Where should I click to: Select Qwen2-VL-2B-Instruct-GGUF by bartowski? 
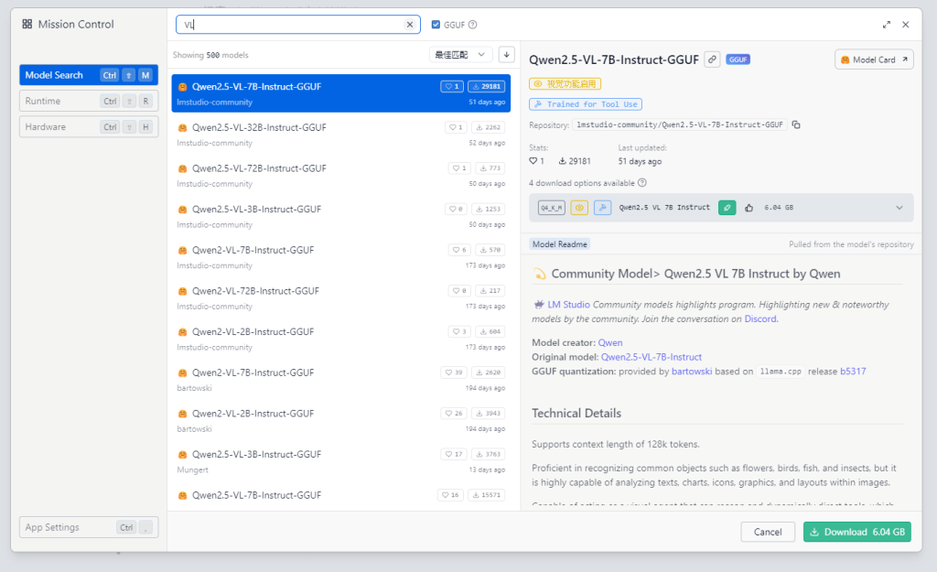coord(340,420)
